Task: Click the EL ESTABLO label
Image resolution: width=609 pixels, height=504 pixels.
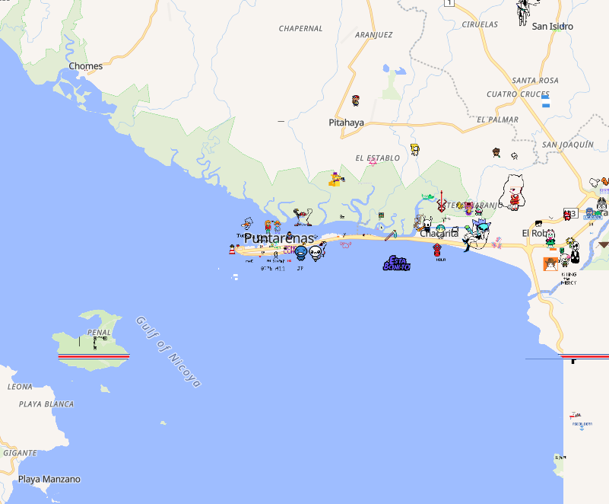Action: (378, 158)
